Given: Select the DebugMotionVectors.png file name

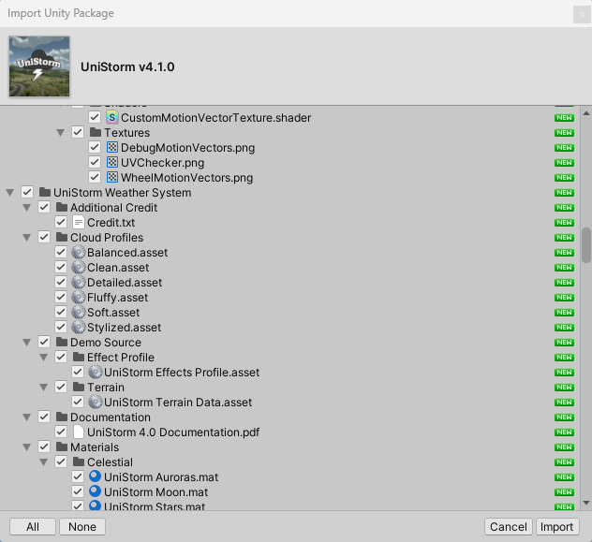Looking at the screenshot, I should click(187, 148).
